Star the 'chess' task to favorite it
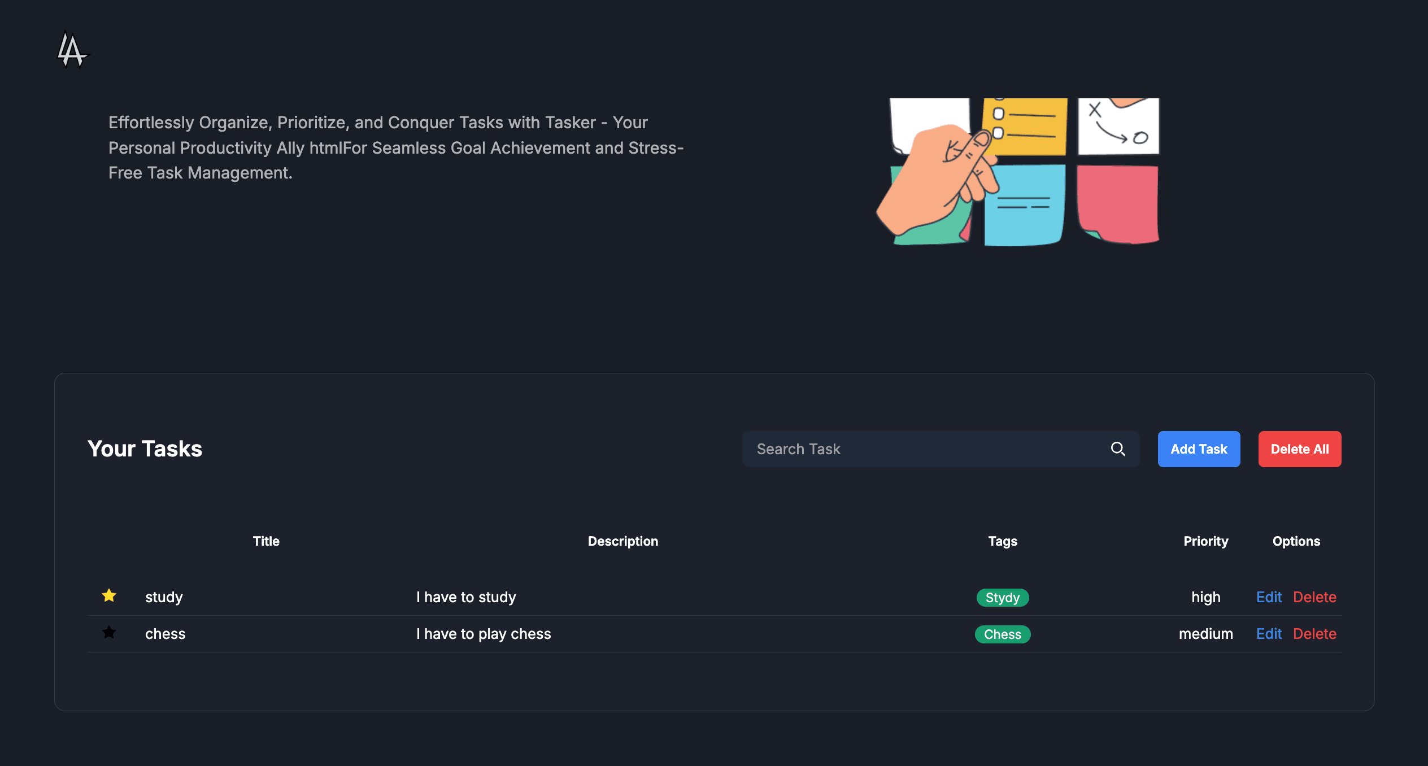The height and width of the screenshot is (766, 1428). click(108, 633)
